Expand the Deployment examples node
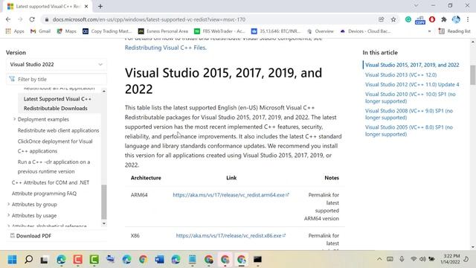476x268 pixels. coord(14,119)
